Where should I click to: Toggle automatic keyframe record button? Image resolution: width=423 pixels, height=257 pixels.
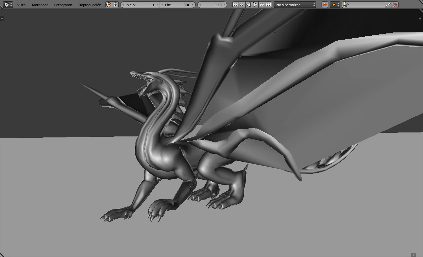tap(325, 5)
